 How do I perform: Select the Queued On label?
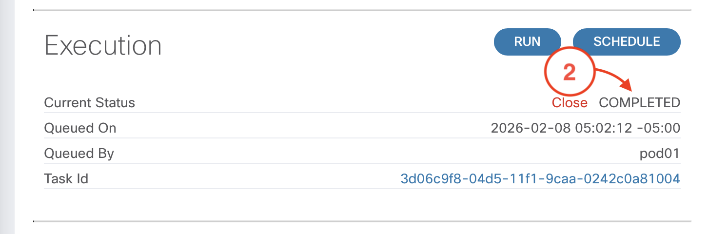(80, 128)
